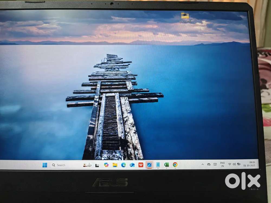Click the Wi-Fi network tray icon
Viewport: 271px width, 203px height.
point(230,164)
